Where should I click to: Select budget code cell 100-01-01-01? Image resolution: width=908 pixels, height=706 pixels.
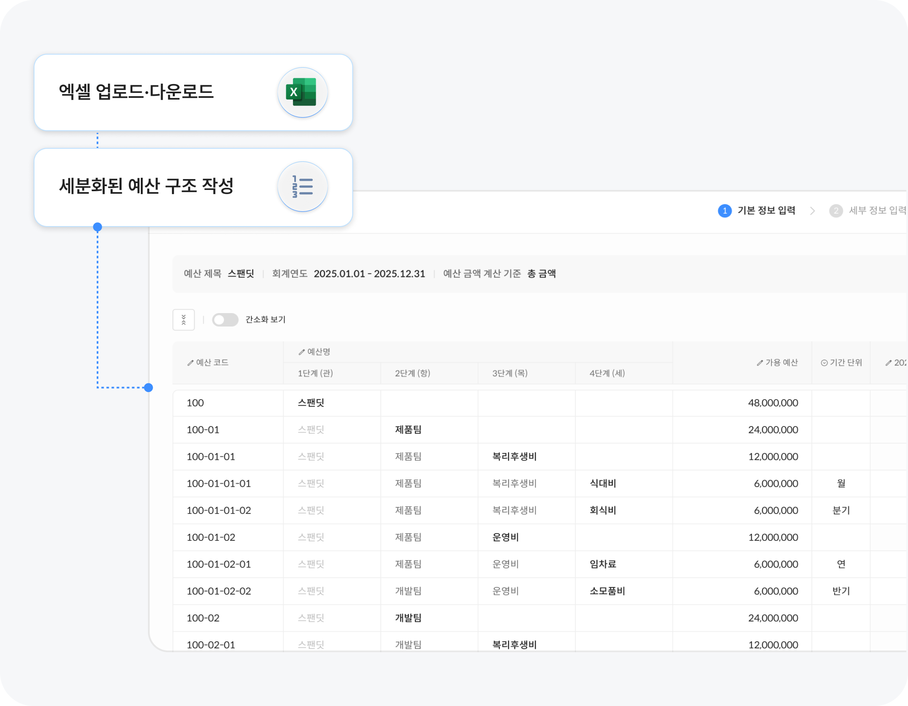[x=219, y=483]
